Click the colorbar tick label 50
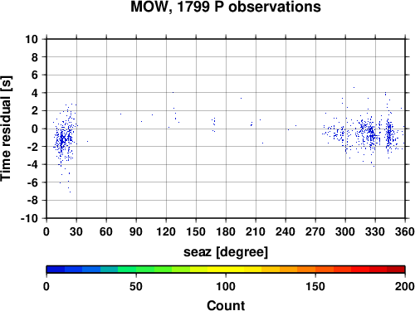The image size is (415, 311). (136, 286)
